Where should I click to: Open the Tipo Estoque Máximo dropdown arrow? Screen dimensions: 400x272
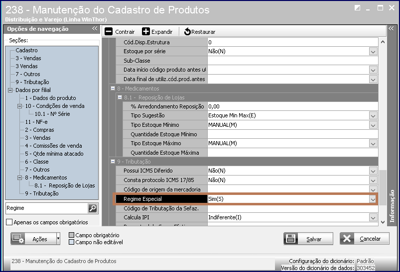[x=373, y=143]
